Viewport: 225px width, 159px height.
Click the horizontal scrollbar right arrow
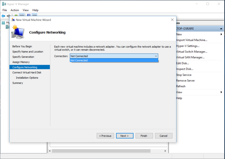point(165,151)
